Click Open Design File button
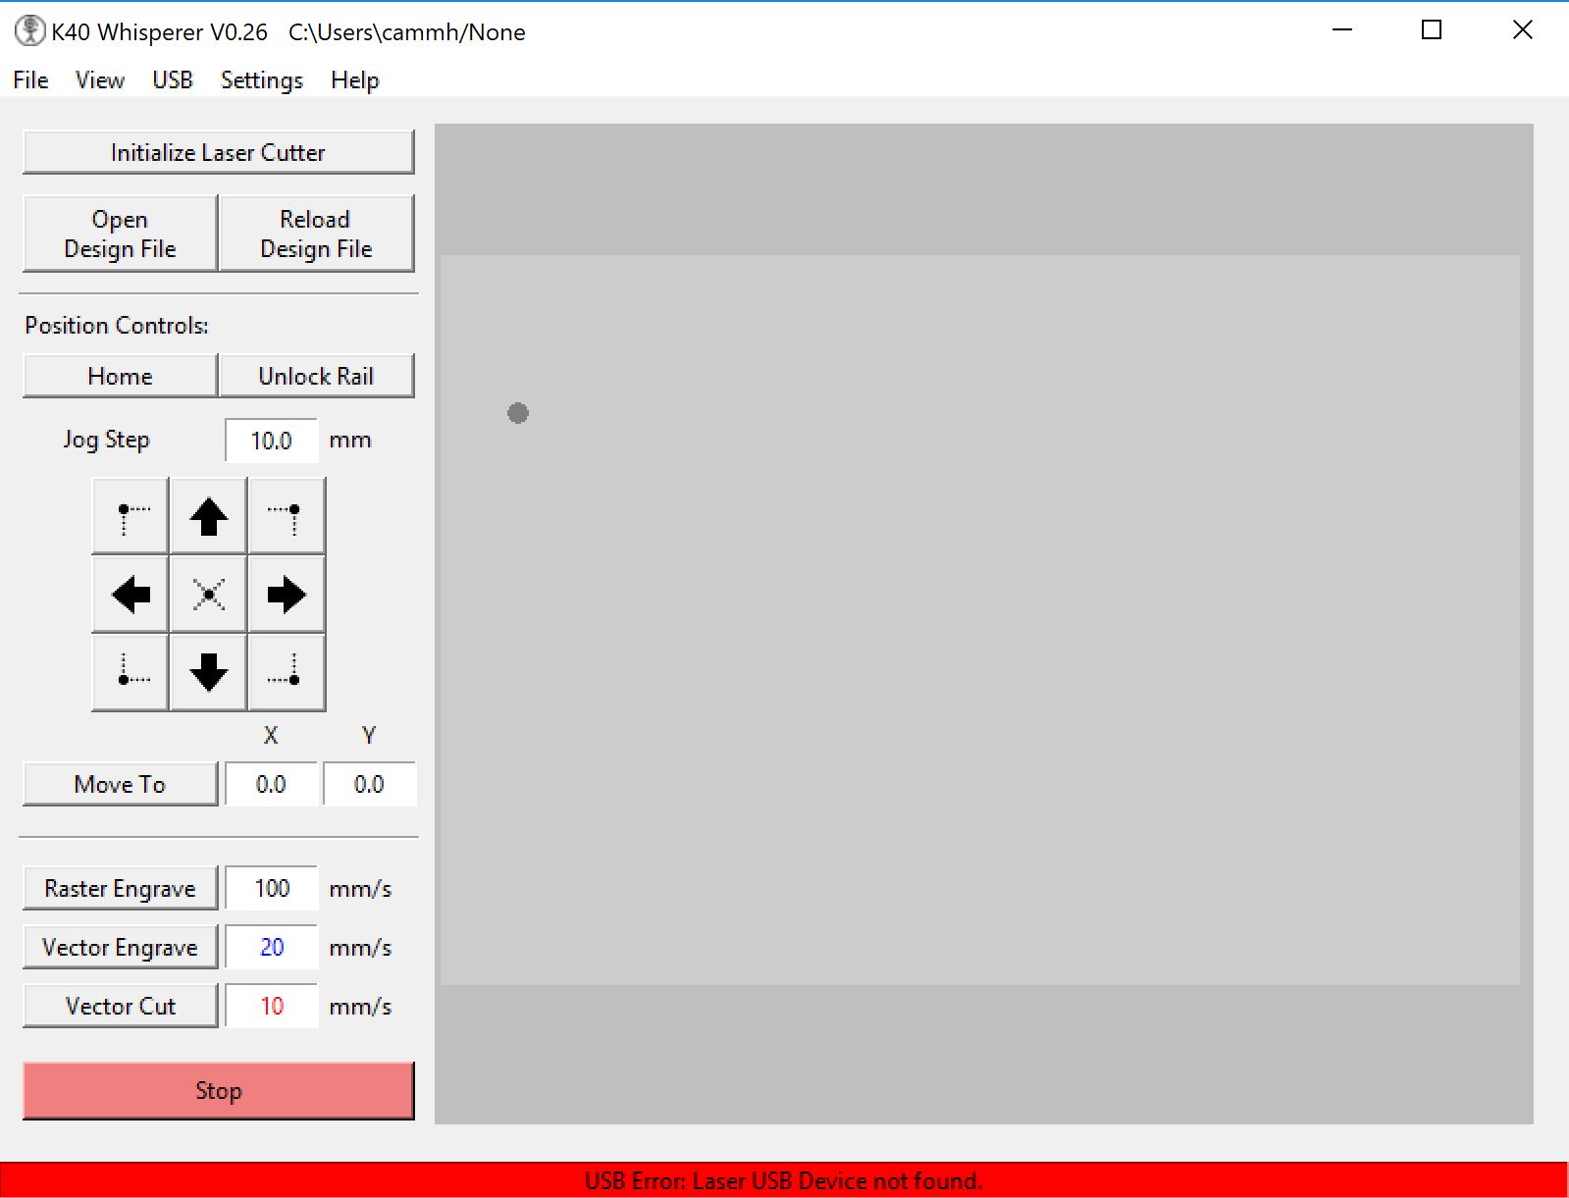The height and width of the screenshot is (1198, 1569). [x=120, y=234]
